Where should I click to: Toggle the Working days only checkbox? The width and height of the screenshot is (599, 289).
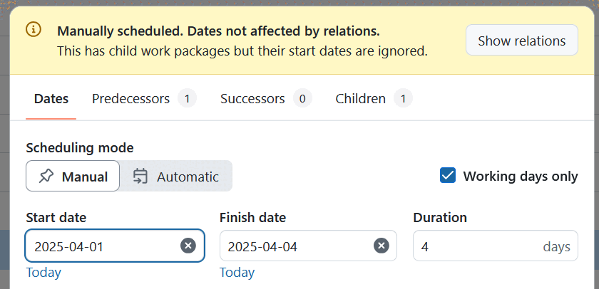click(x=448, y=176)
